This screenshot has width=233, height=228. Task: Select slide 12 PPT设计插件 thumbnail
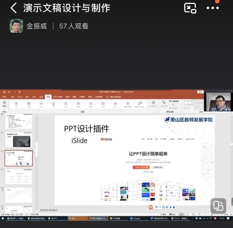(x=19, y=158)
